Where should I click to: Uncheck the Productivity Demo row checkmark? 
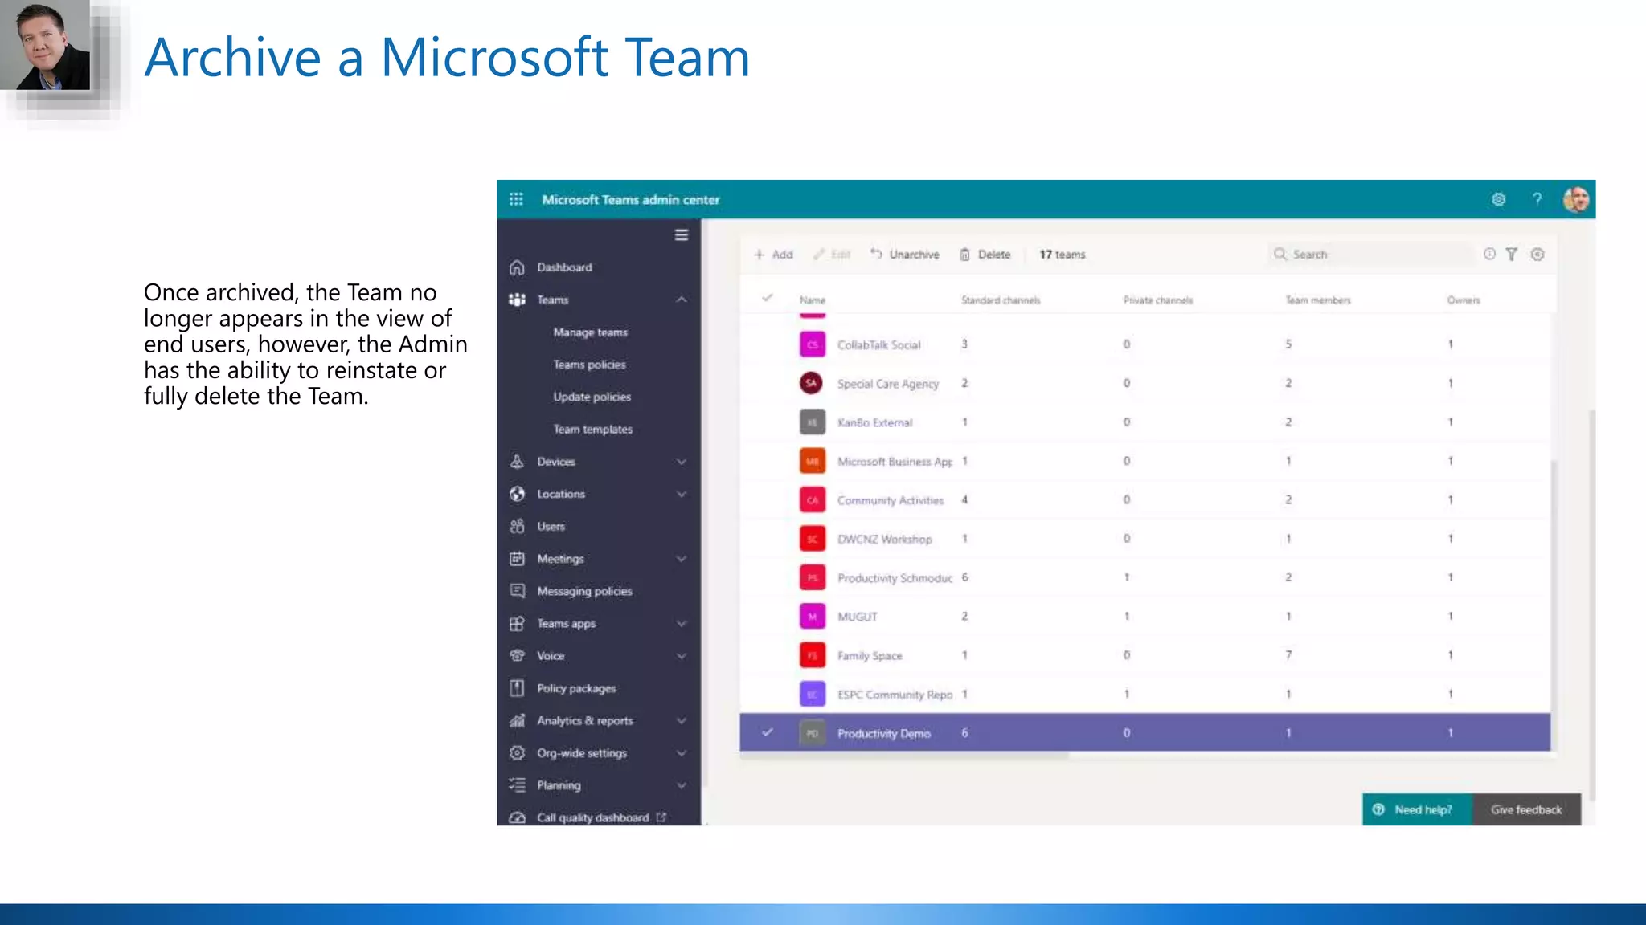coord(768,732)
